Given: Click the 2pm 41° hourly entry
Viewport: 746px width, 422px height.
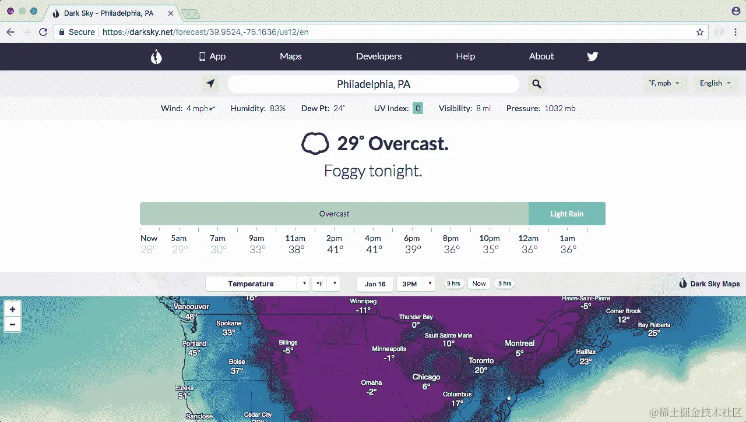Looking at the screenshot, I should (x=335, y=244).
